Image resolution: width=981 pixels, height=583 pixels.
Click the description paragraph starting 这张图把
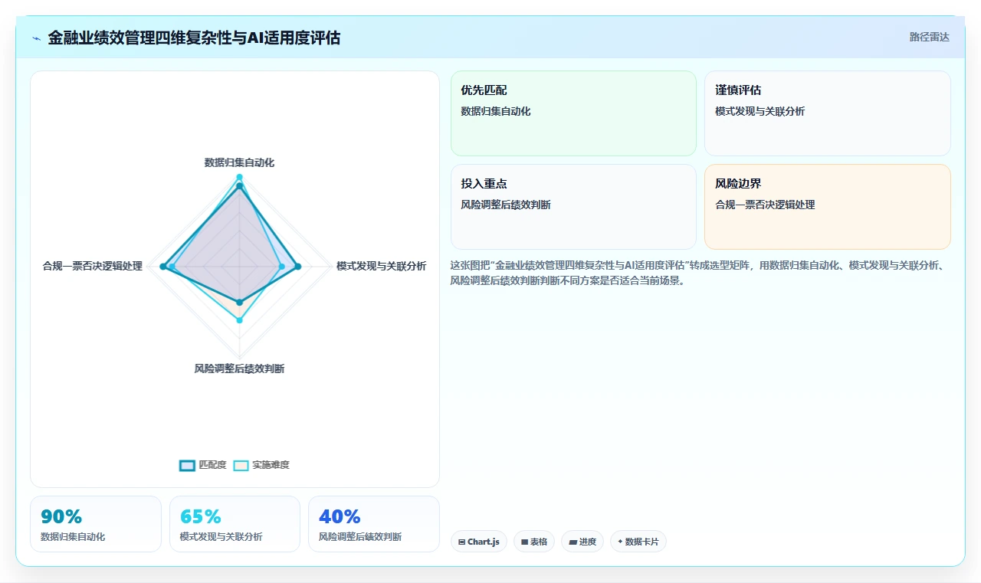click(701, 273)
